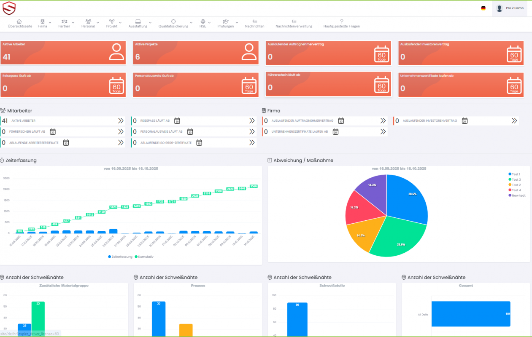Expand the Personal dropdown menu
The width and height of the screenshot is (532, 337).
pyautogui.click(x=90, y=24)
